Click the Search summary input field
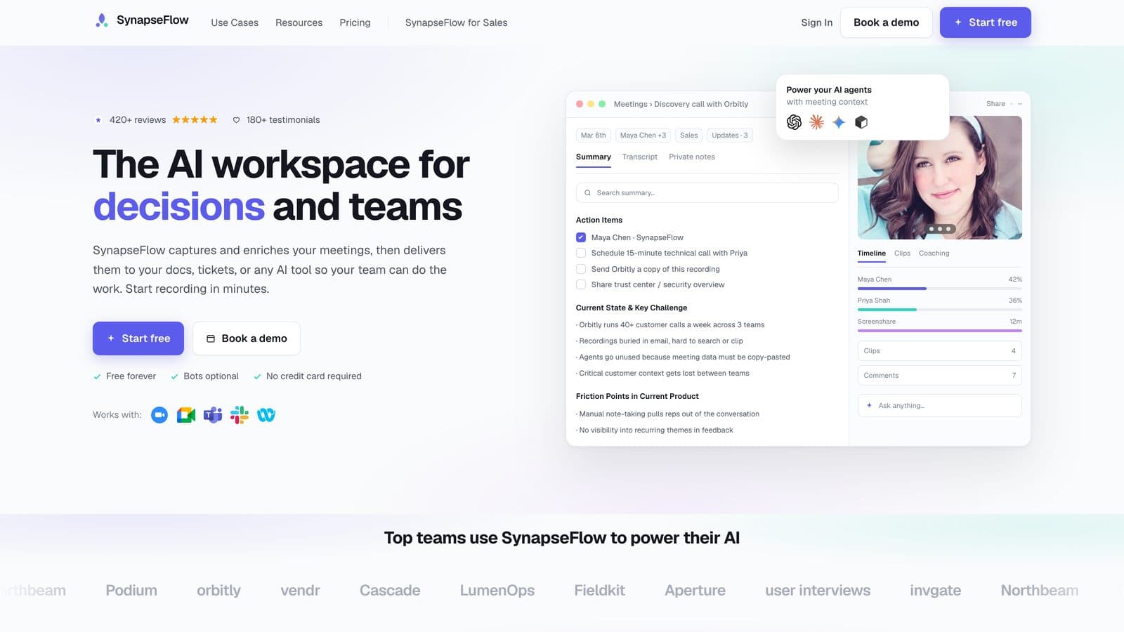Image resolution: width=1124 pixels, height=632 pixels. point(707,193)
